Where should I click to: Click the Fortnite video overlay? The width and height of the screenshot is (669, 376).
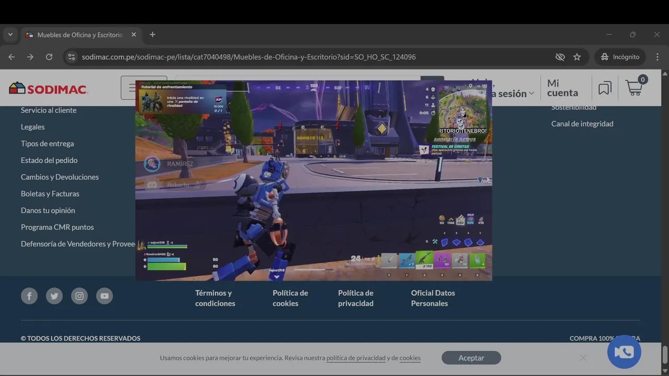[314, 180]
